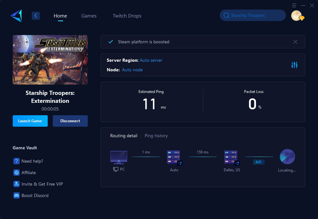Click the 00:00:05 boost timer
Viewport: 318px width, 219px height.
50,109
